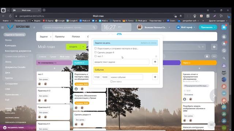Open the notifications bell in the right sidebar

click(224, 44)
